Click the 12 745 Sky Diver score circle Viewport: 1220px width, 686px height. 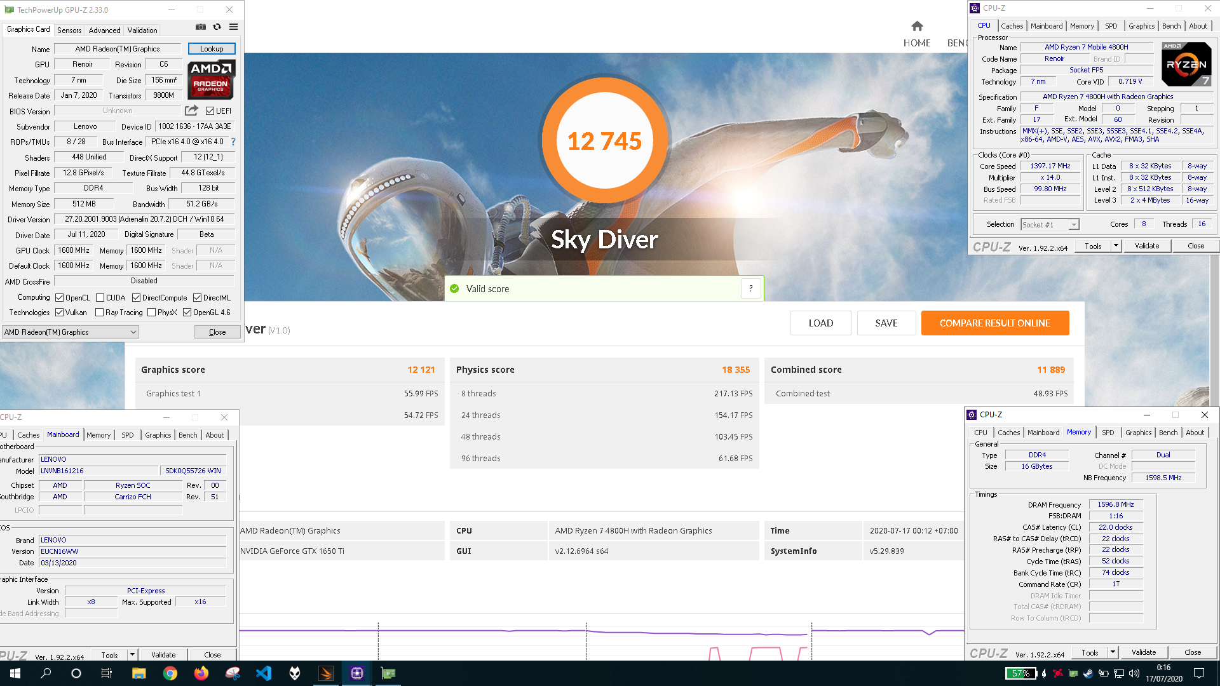coord(604,140)
